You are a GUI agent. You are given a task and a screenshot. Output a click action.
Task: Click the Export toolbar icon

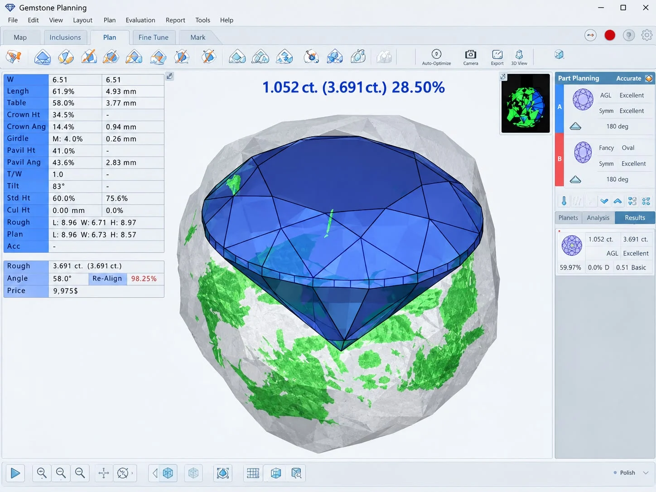[497, 57]
